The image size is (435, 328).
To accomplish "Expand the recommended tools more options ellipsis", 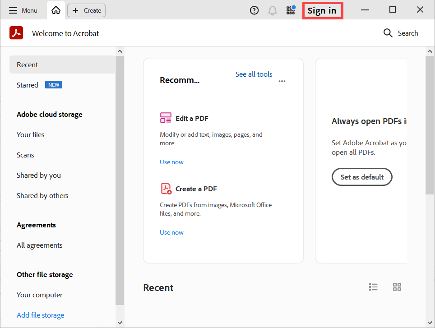I will pos(282,81).
